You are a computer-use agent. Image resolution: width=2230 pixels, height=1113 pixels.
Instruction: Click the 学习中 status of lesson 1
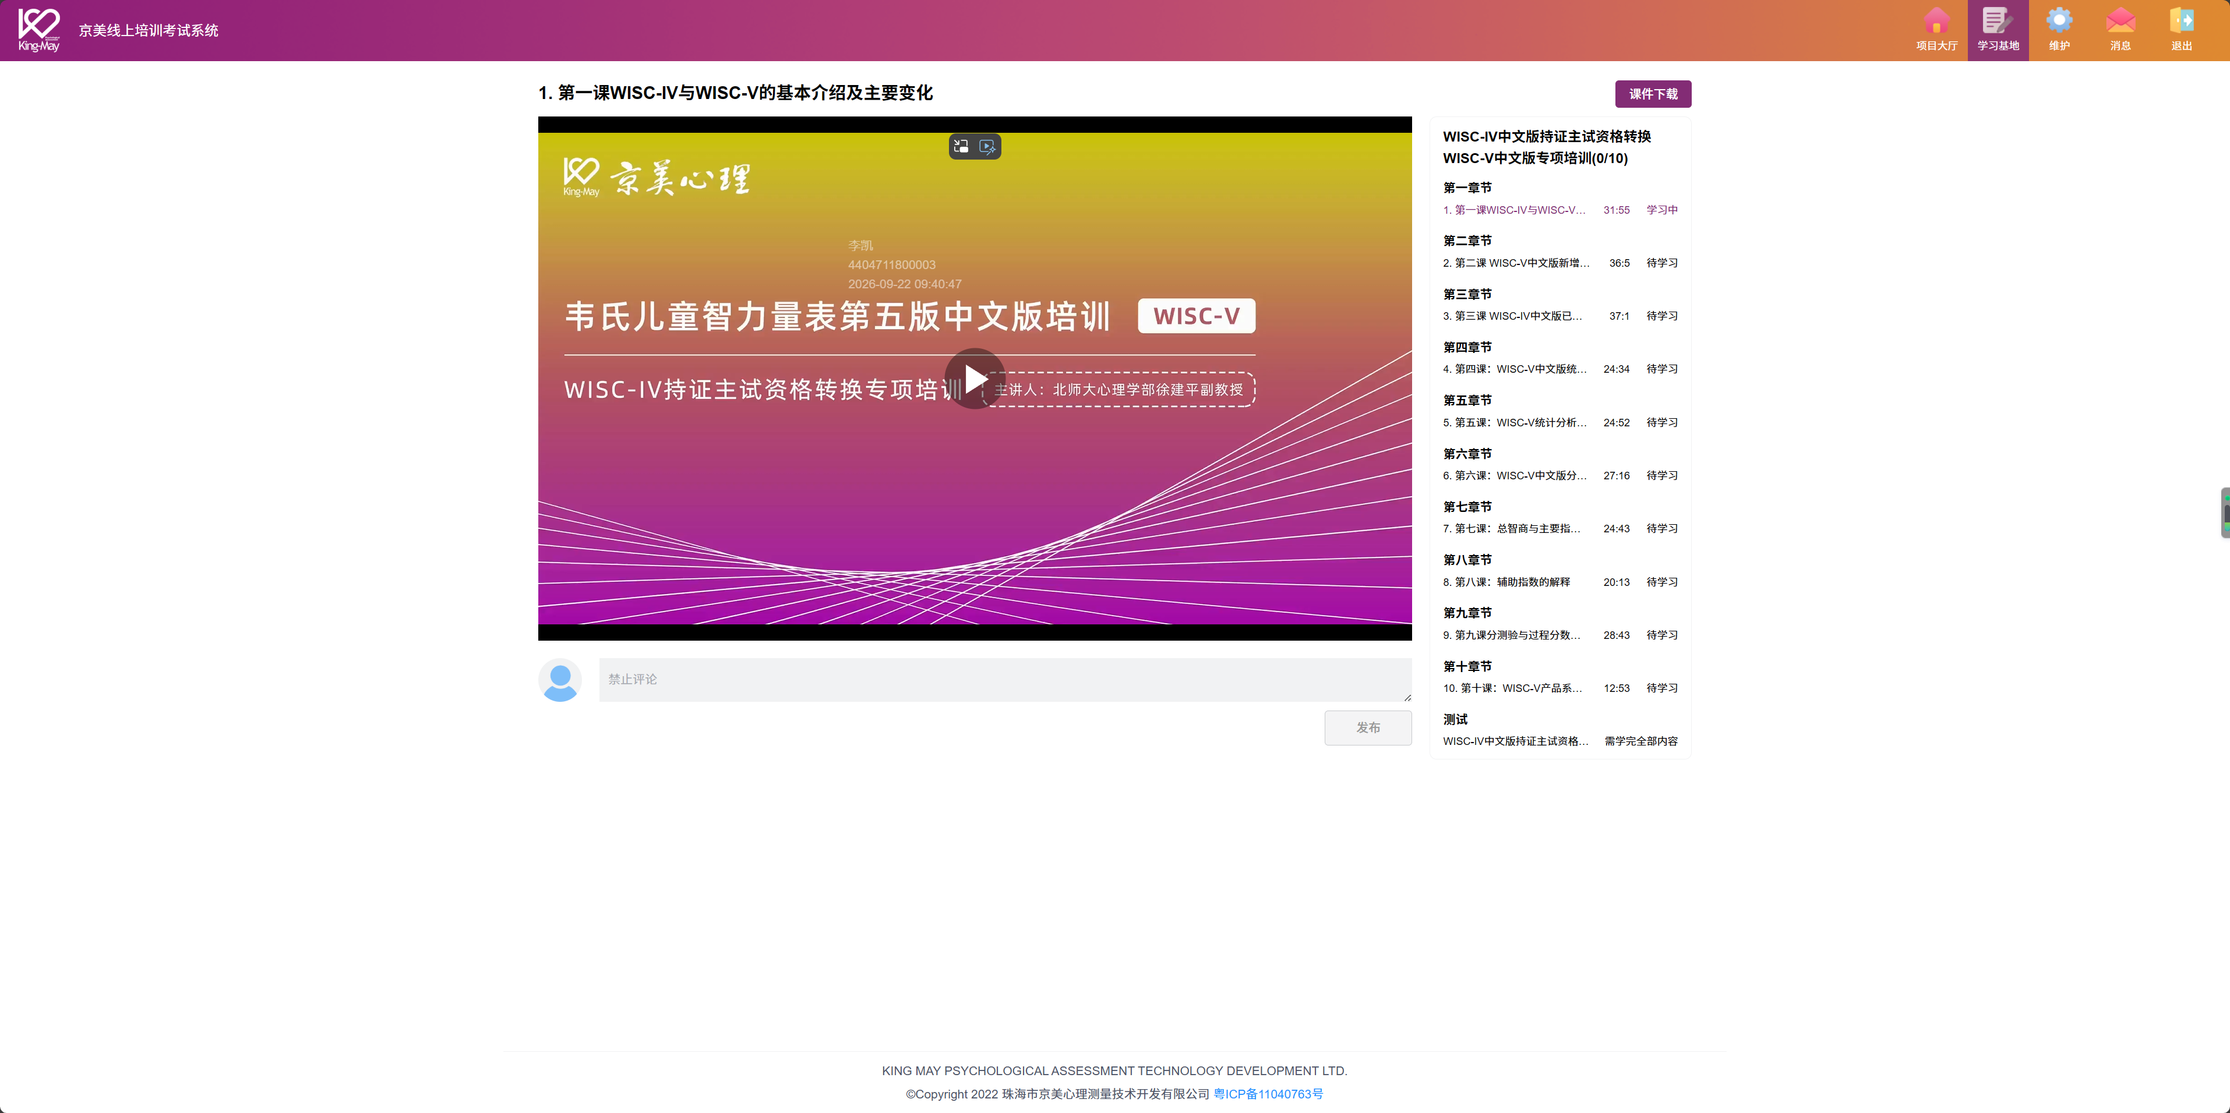(x=1662, y=210)
